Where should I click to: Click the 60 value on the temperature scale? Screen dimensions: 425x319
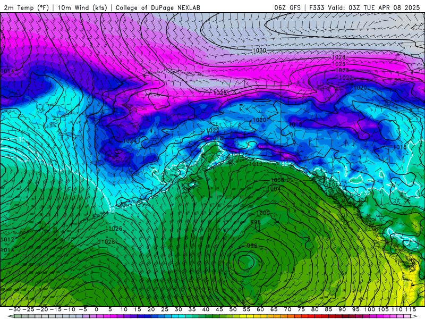tap(260, 309)
